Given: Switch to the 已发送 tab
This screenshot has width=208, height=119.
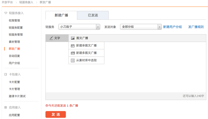Looking at the screenshot, I should 93,15.
